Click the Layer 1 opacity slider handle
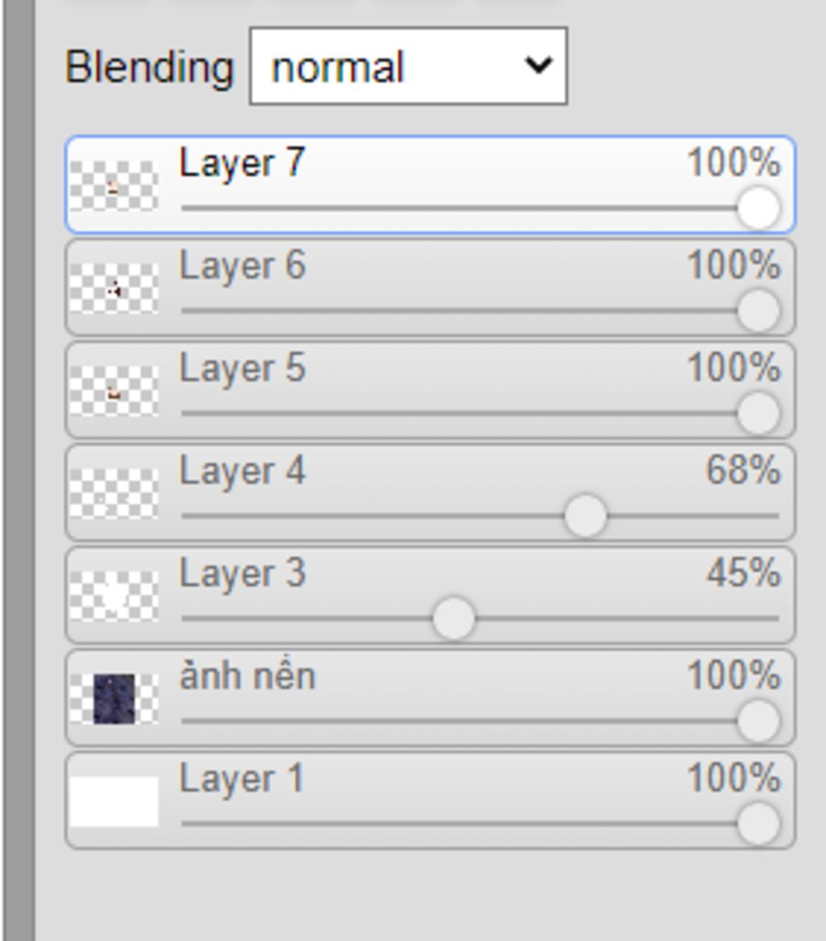The height and width of the screenshot is (941, 826). click(x=758, y=824)
